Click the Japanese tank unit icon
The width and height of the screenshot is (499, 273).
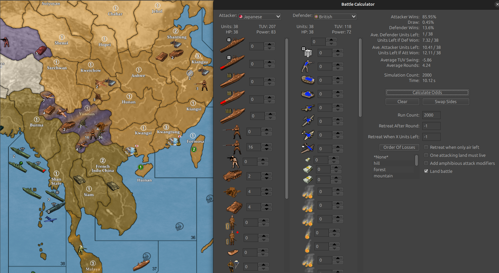pyautogui.click(x=234, y=207)
